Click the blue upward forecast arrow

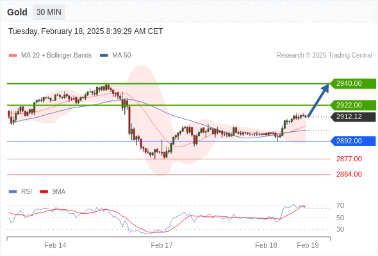[318, 100]
